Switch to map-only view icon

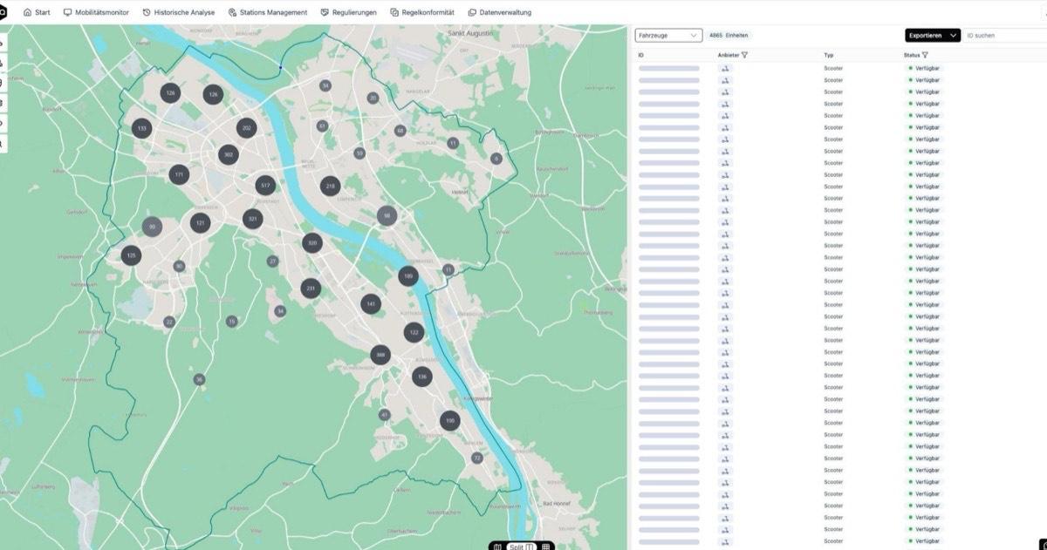pos(497,547)
